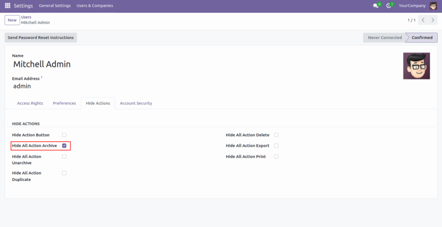Enable Hide Action Button checkbox
Image resolution: width=442 pixels, height=227 pixels.
(x=64, y=135)
